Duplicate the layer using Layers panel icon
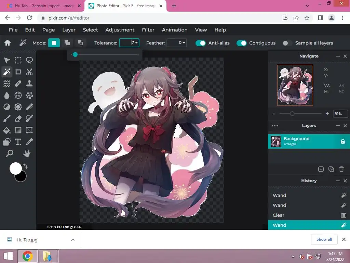The width and height of the screenshot is (350, 263). coord(331,169)
